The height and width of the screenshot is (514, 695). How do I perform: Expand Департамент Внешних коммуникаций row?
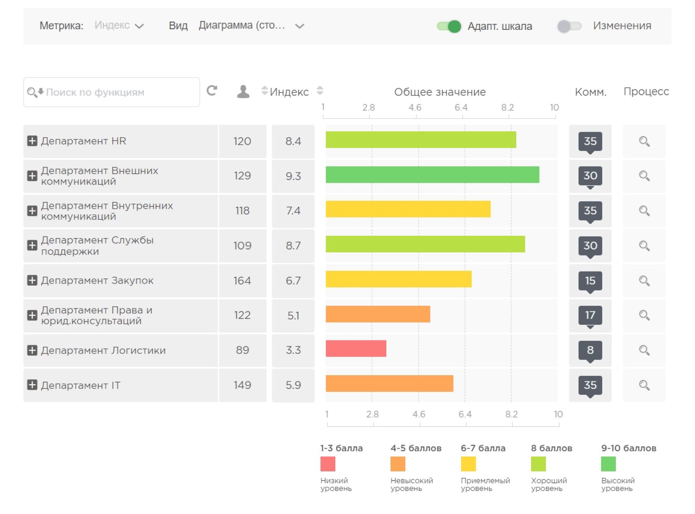(32, 176)
